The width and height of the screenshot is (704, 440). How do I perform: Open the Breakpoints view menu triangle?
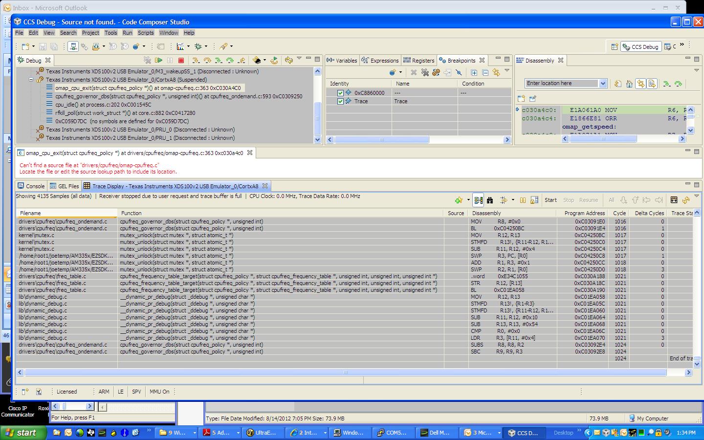(x=507, y=70)
